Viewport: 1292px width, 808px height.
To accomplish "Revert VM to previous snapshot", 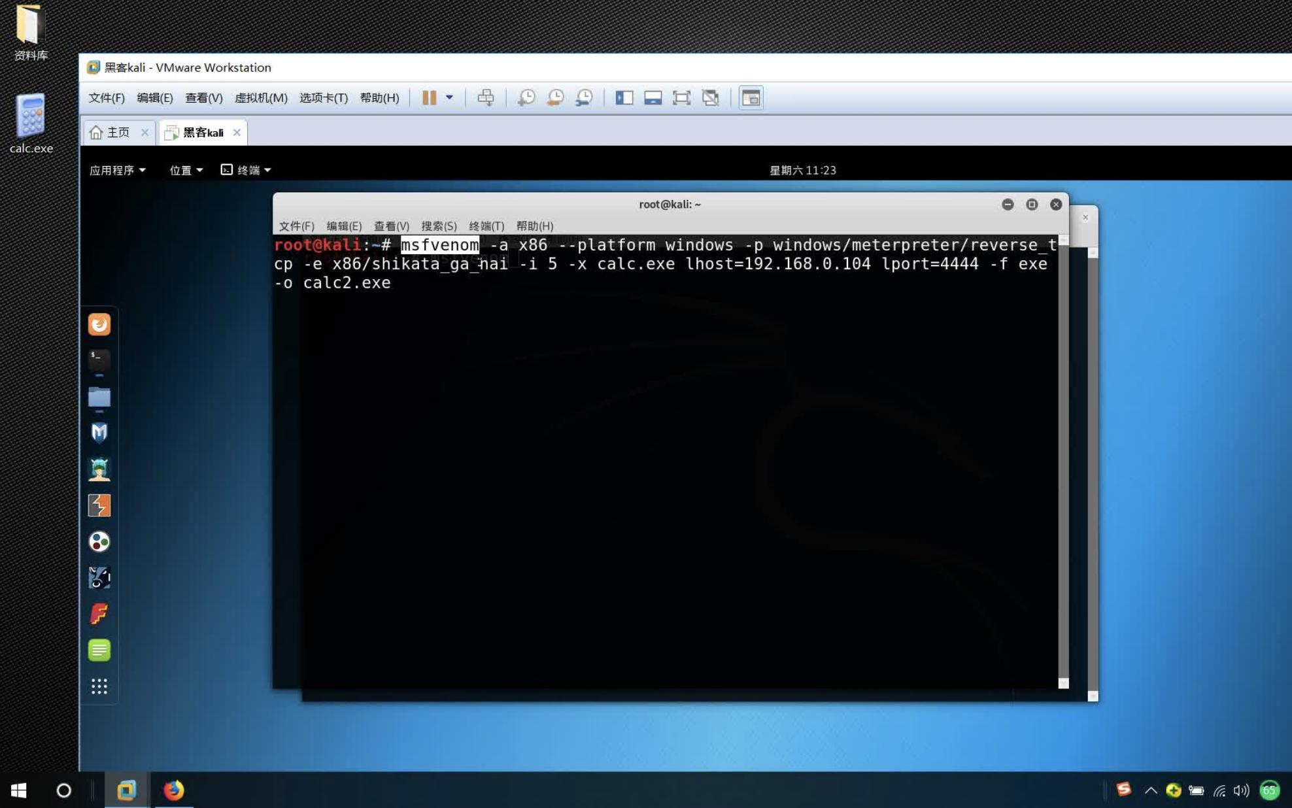I will [x=555, y=98].
